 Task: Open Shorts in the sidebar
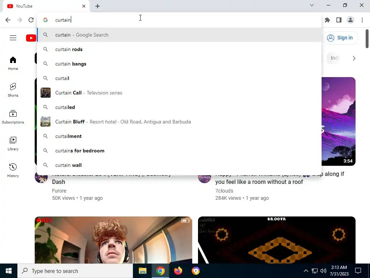tap(13, 90)
